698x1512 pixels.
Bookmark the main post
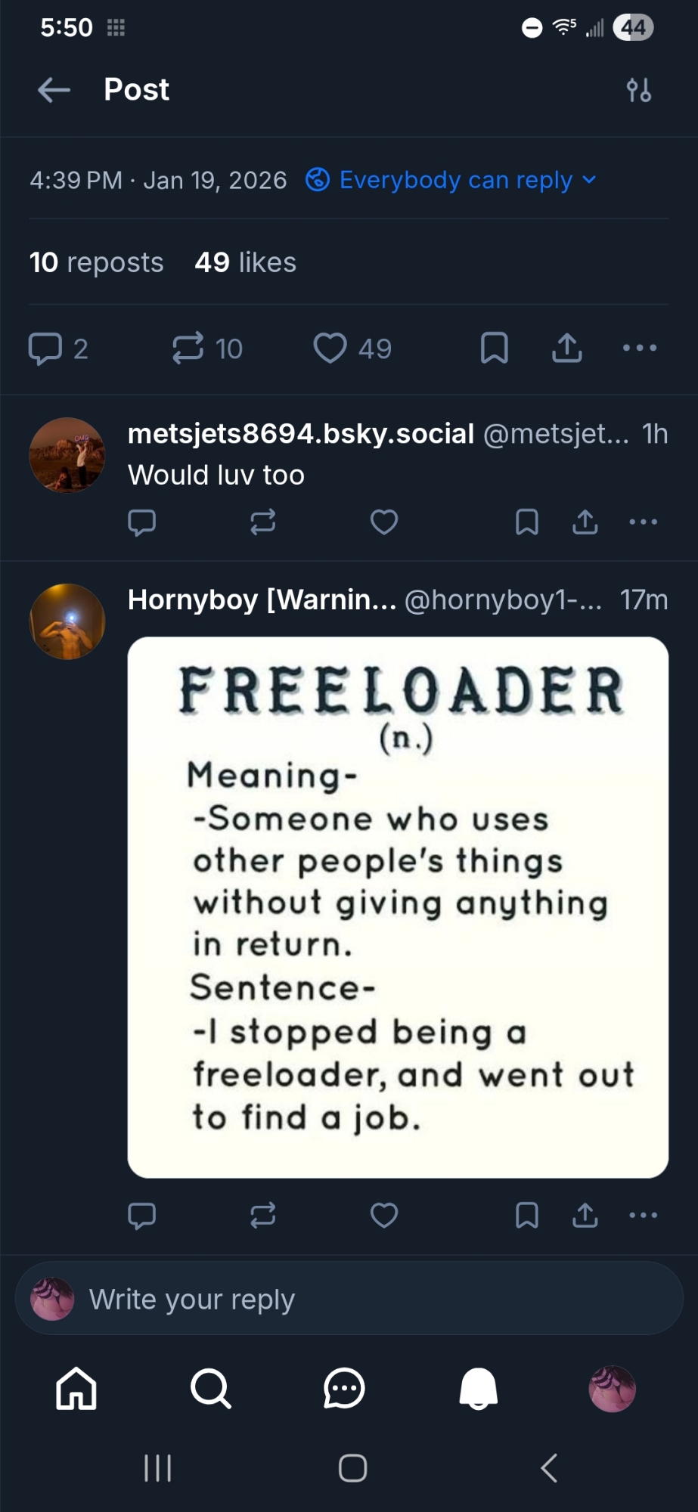coord(495,349)
